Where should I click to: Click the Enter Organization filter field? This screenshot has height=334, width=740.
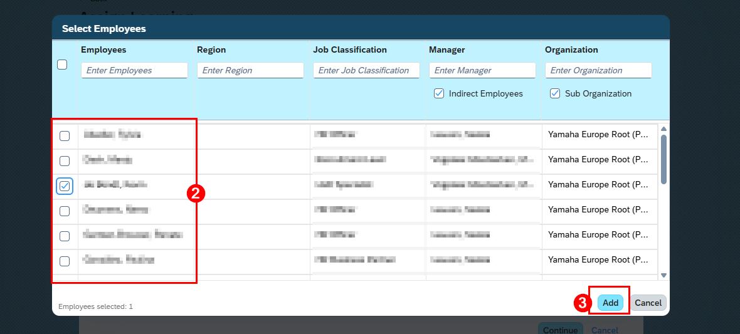coord(598,70)
